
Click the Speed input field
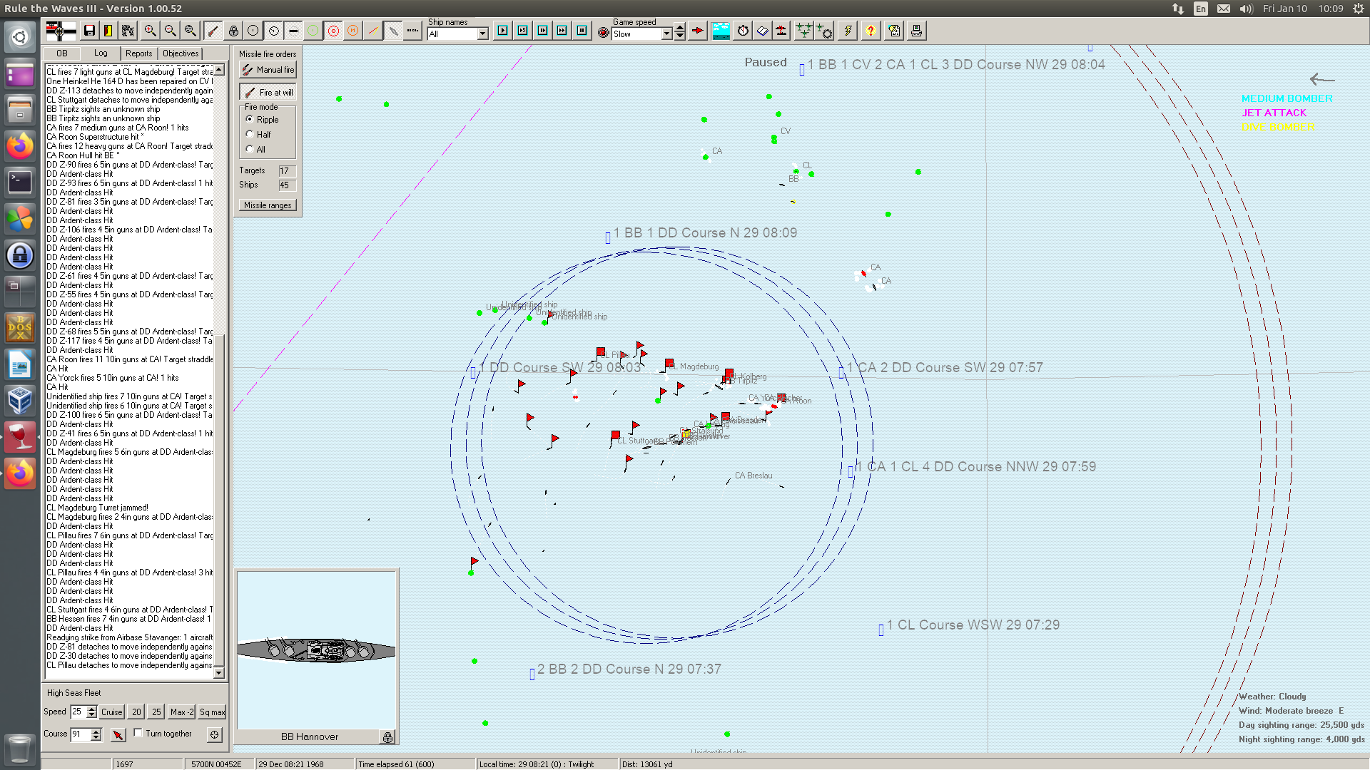tap(78, 712)
